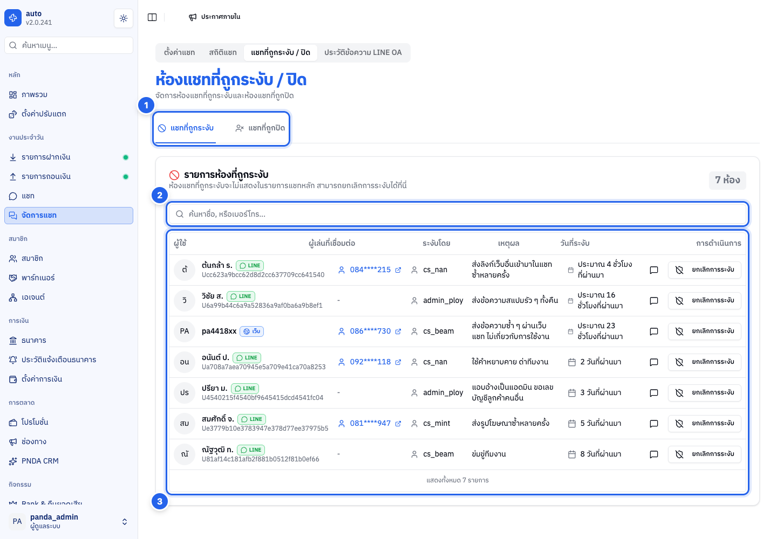Click the 7 ห้อง count badge

click(727, 180)
